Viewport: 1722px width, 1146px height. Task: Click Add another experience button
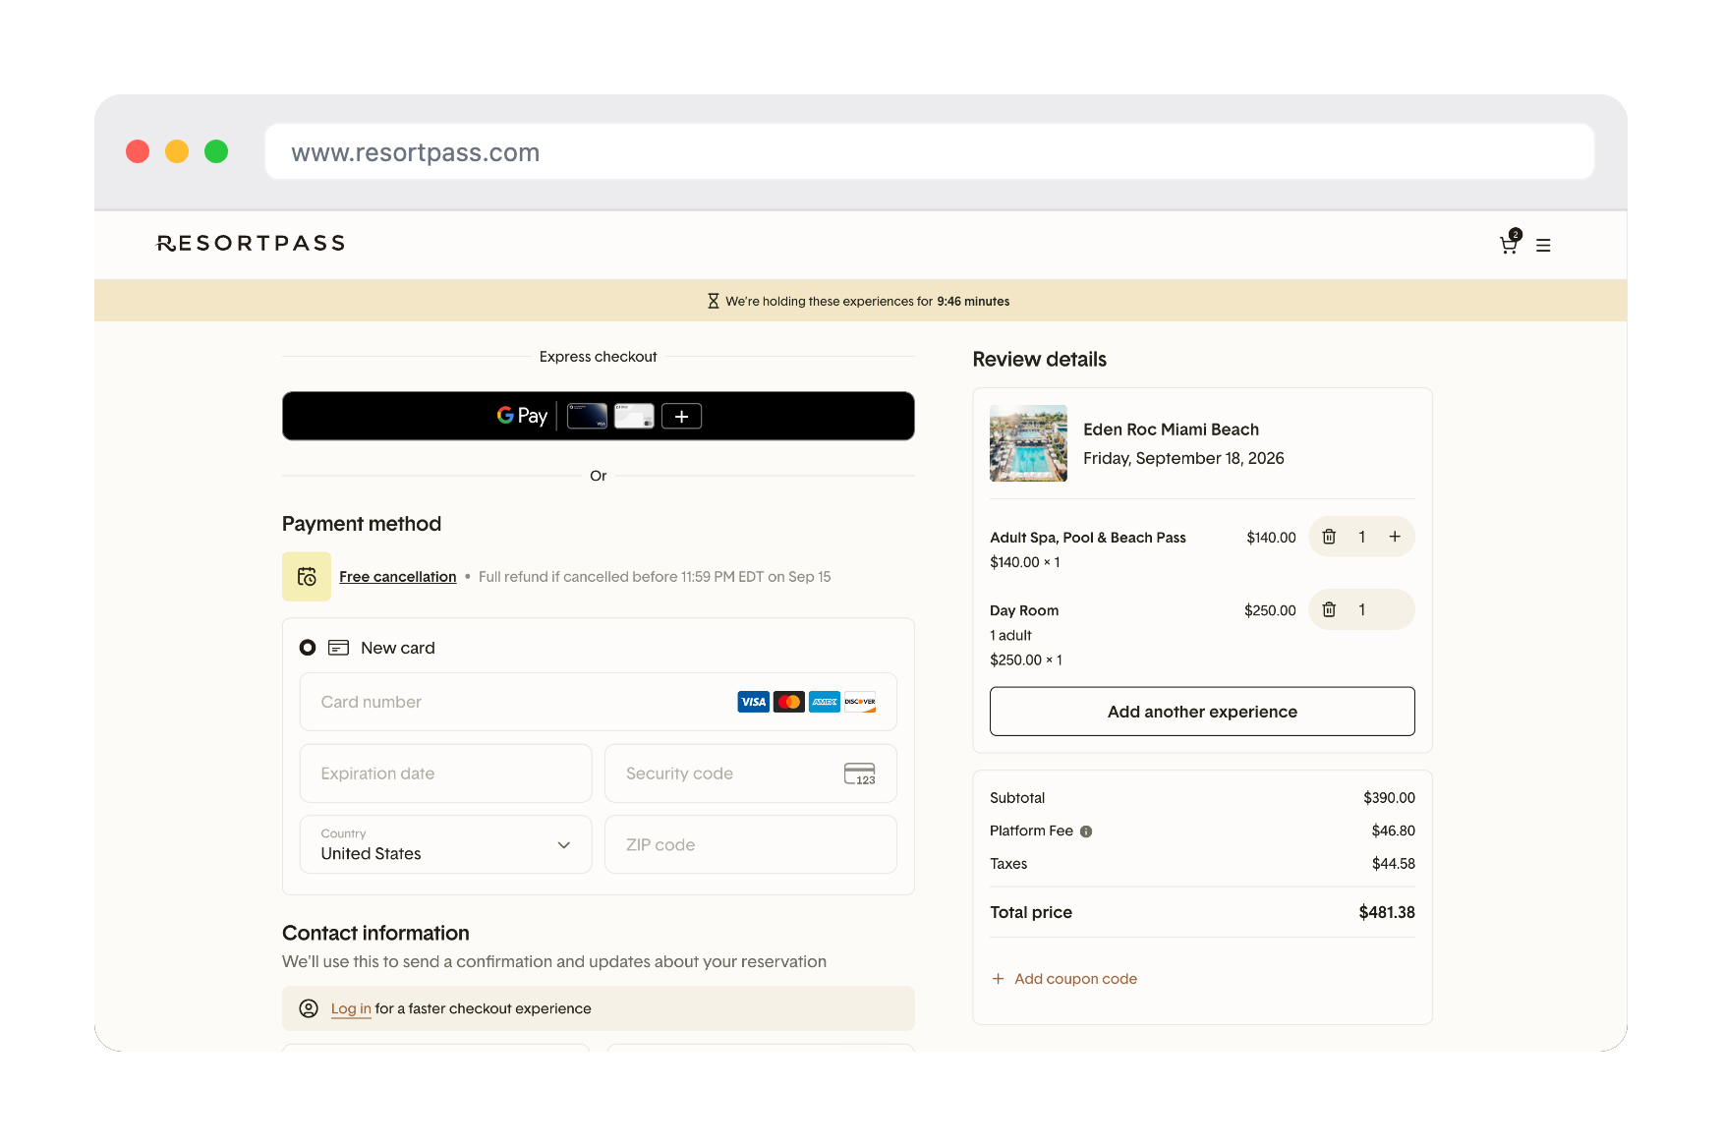1202,712
